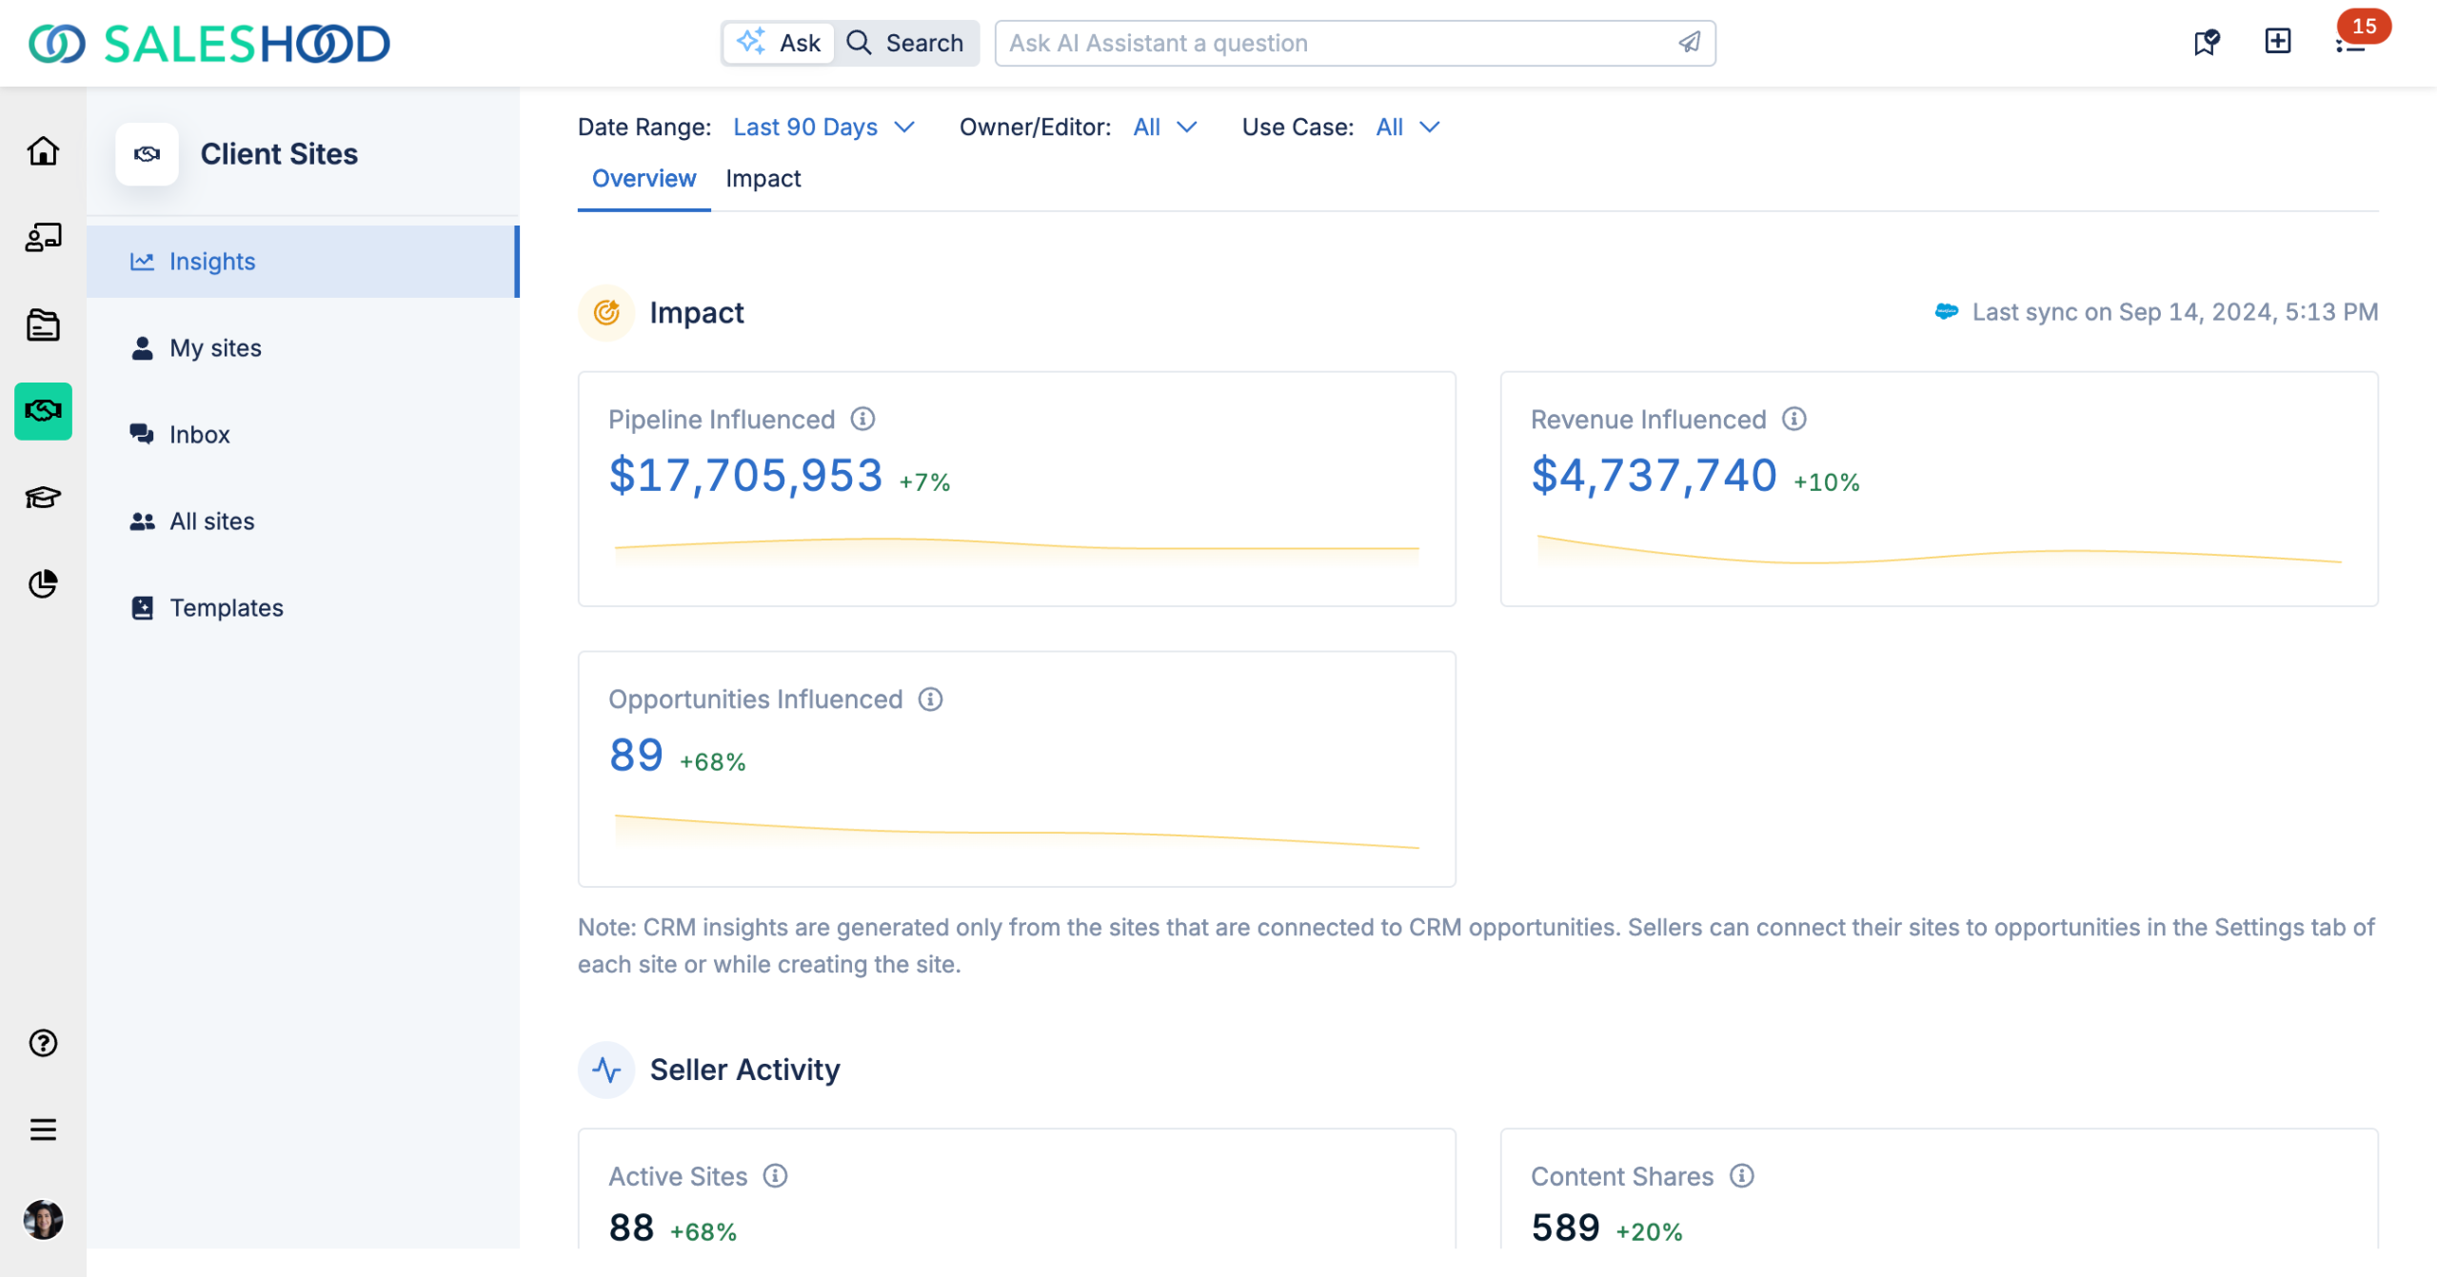Select My sites in sidebar
This screenshot has width=2437, height=1277.
click(x=215, y=348)
